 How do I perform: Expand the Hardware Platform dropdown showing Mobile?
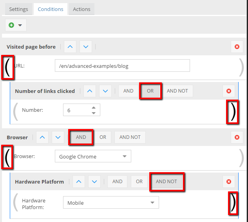click(x=111, y=203)
